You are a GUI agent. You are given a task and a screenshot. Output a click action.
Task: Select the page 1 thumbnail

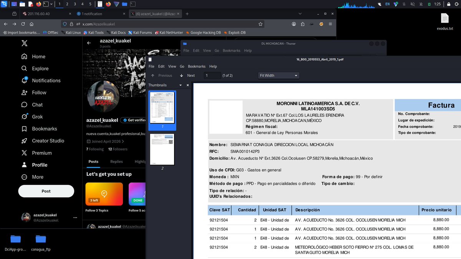coord(162,110)
